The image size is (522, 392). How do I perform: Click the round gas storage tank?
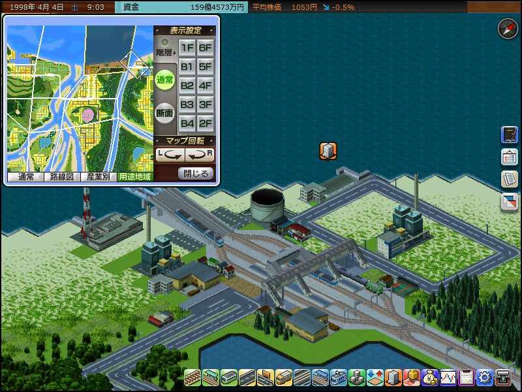(268, 206)
